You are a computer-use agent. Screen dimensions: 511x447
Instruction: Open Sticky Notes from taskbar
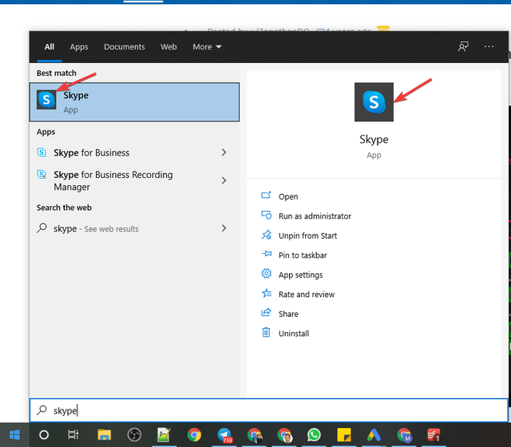coord(344,434)
